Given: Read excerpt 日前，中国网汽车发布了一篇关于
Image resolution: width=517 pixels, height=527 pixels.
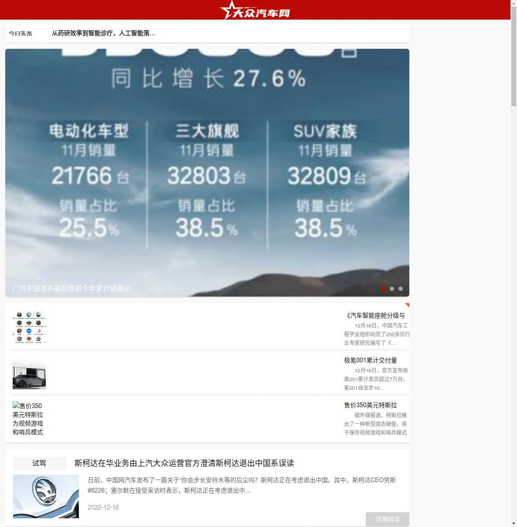Looking at the screenshot, I should 242,485.
